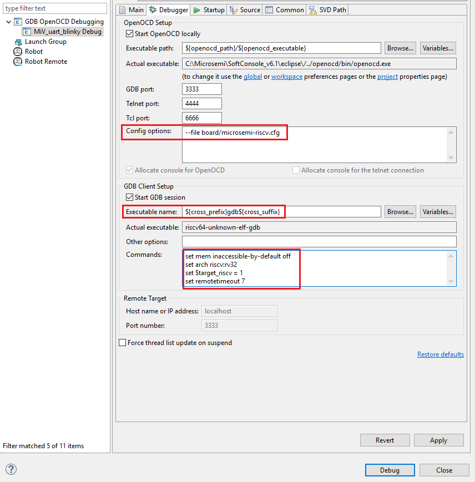The height and width of the screenshot is (482, 475).
Task: Click the GDB port field
Action: point(201,89)
